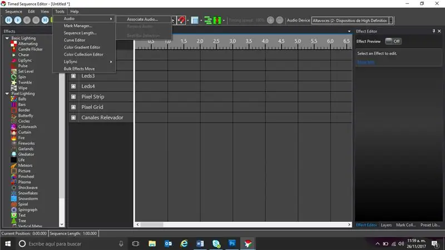
Task: Select the Fireworks effect
Action: pyautogui.click(x=26, y=143)
